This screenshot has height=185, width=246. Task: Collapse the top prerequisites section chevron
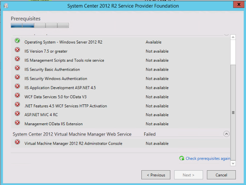point(226,34)
